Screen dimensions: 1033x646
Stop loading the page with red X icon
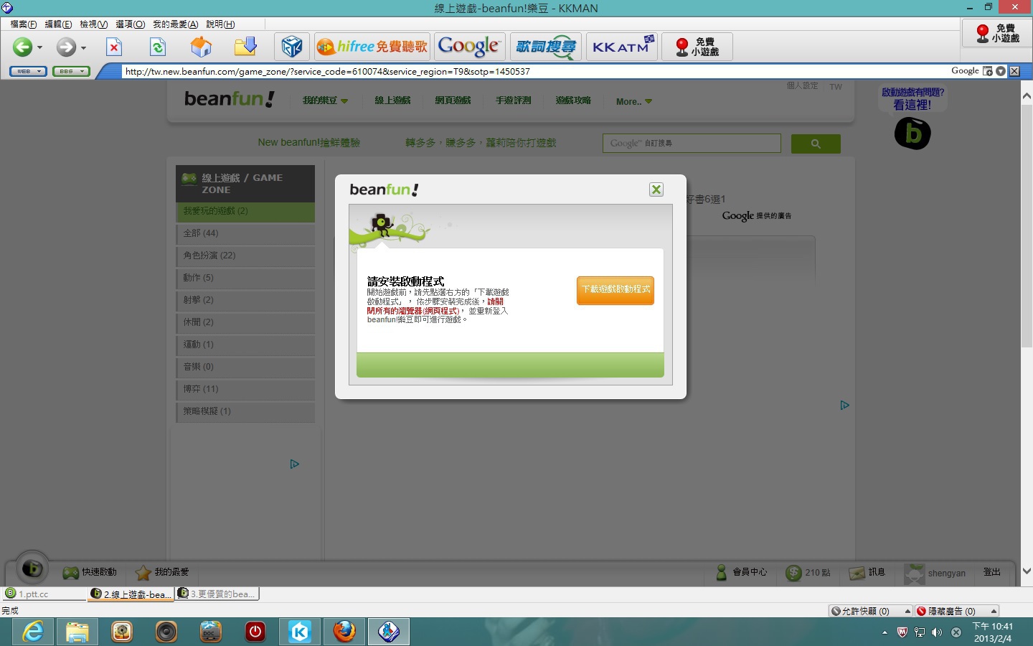pos(114,47)
